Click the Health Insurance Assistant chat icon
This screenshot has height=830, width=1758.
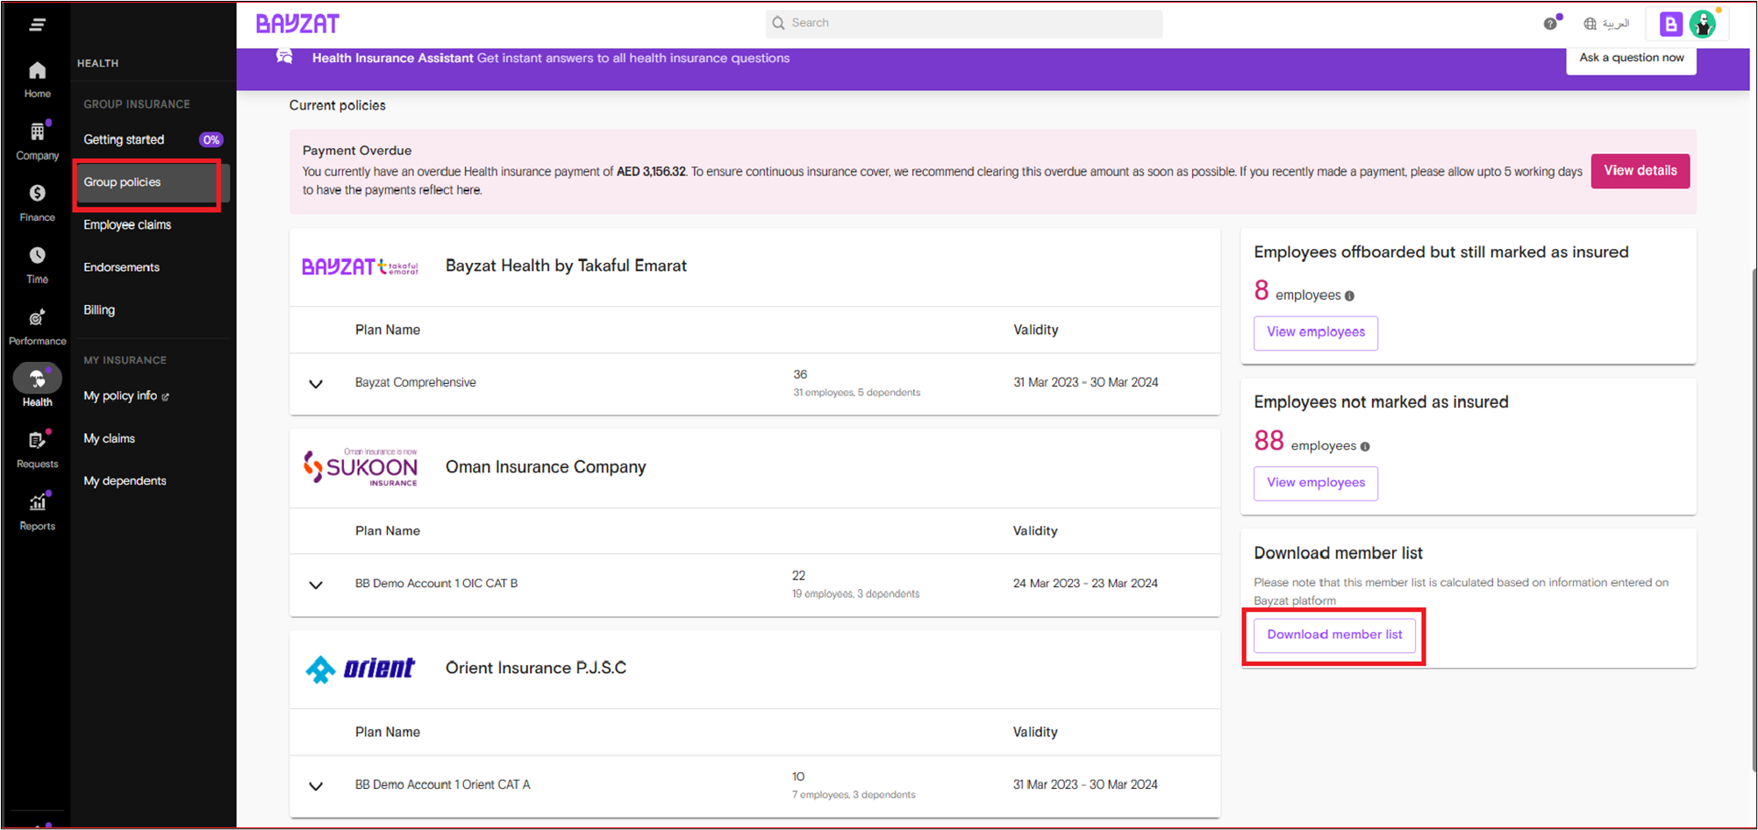click(284, 57)
